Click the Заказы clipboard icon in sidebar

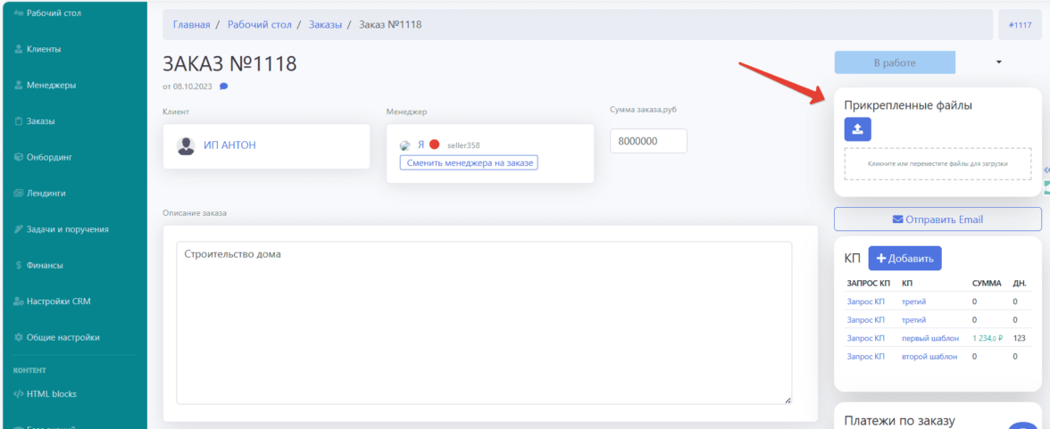click(19, 121)
